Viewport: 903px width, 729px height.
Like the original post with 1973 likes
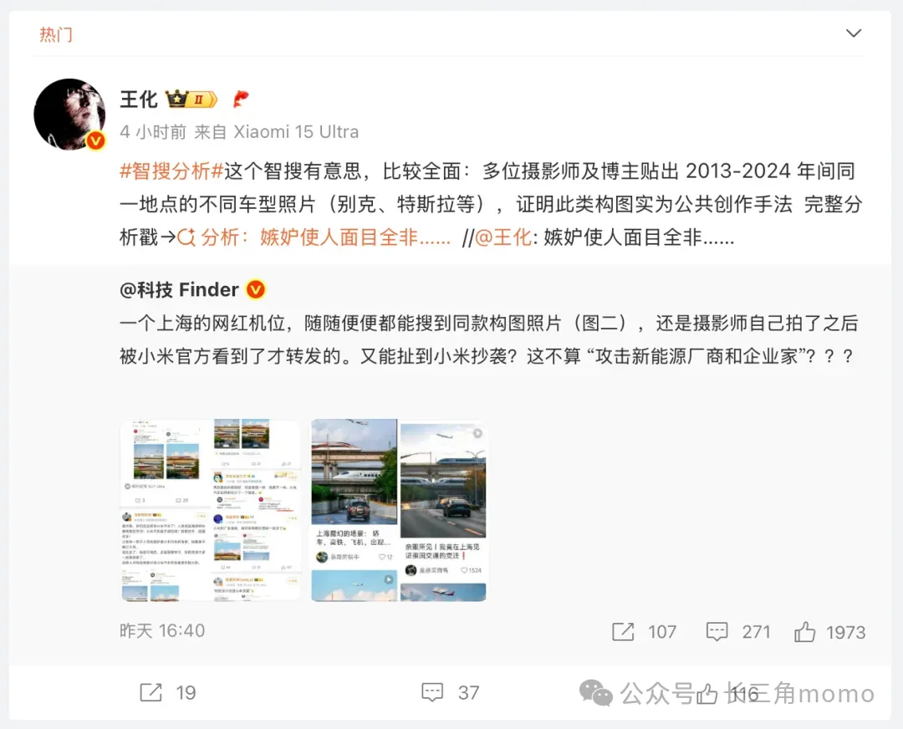point(804,632)
